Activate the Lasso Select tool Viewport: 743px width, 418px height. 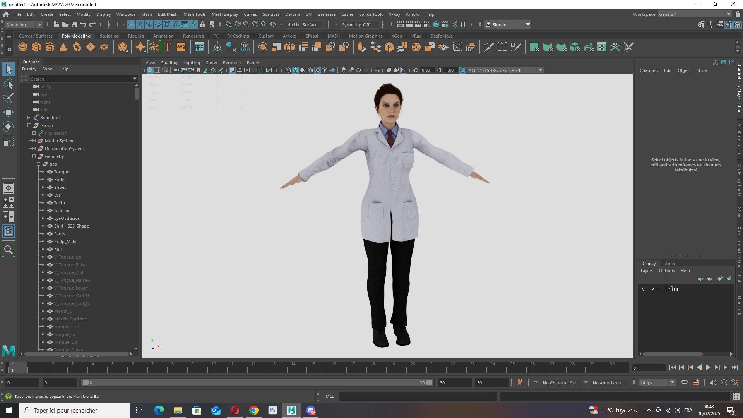click(9, 84)
